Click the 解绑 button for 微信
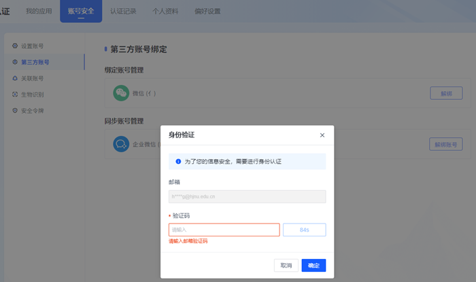This screenshot has height=282, width=476. coord(446,93)
